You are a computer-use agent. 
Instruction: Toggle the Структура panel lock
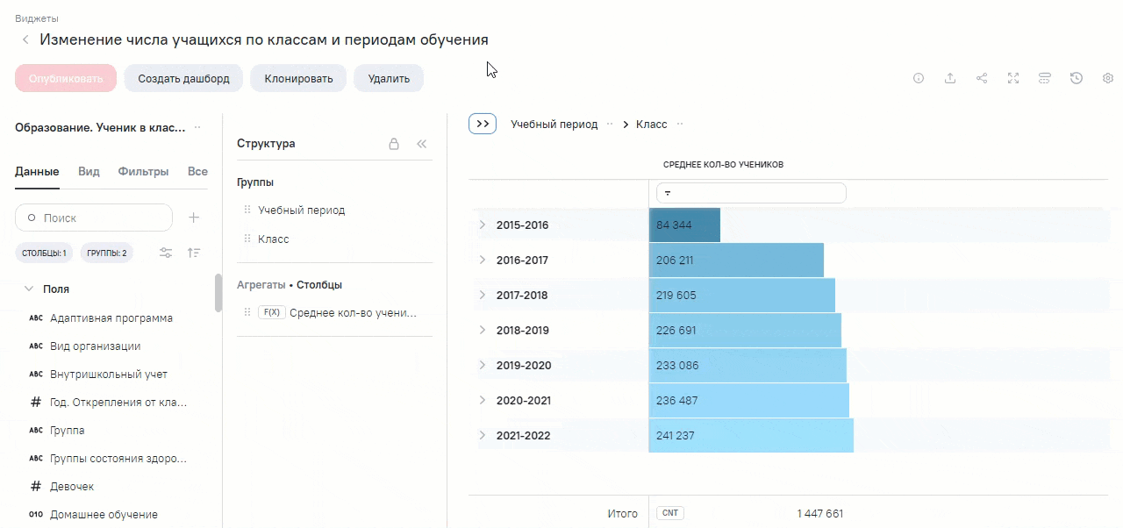point(395,144)
